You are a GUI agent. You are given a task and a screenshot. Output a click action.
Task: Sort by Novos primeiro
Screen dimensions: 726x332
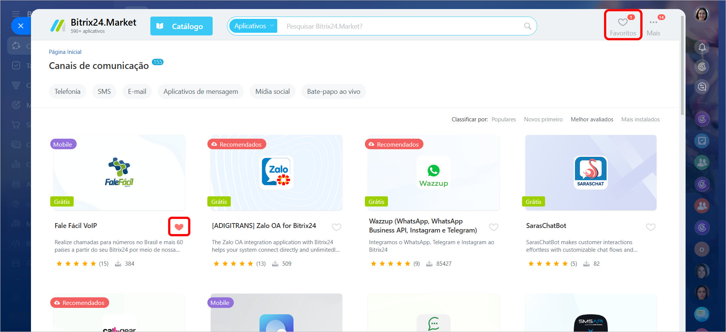[543, 119]
